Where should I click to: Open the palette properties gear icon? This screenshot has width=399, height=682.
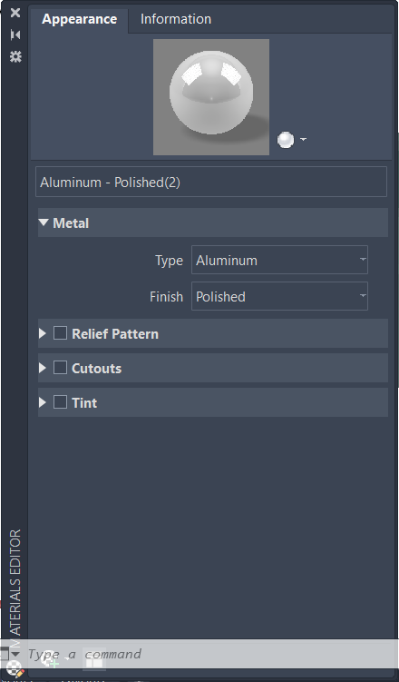pos(15,56)
